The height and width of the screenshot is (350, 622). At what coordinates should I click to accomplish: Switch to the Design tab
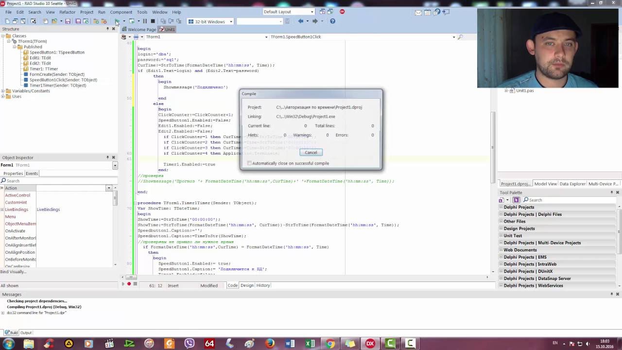(247, 285)
